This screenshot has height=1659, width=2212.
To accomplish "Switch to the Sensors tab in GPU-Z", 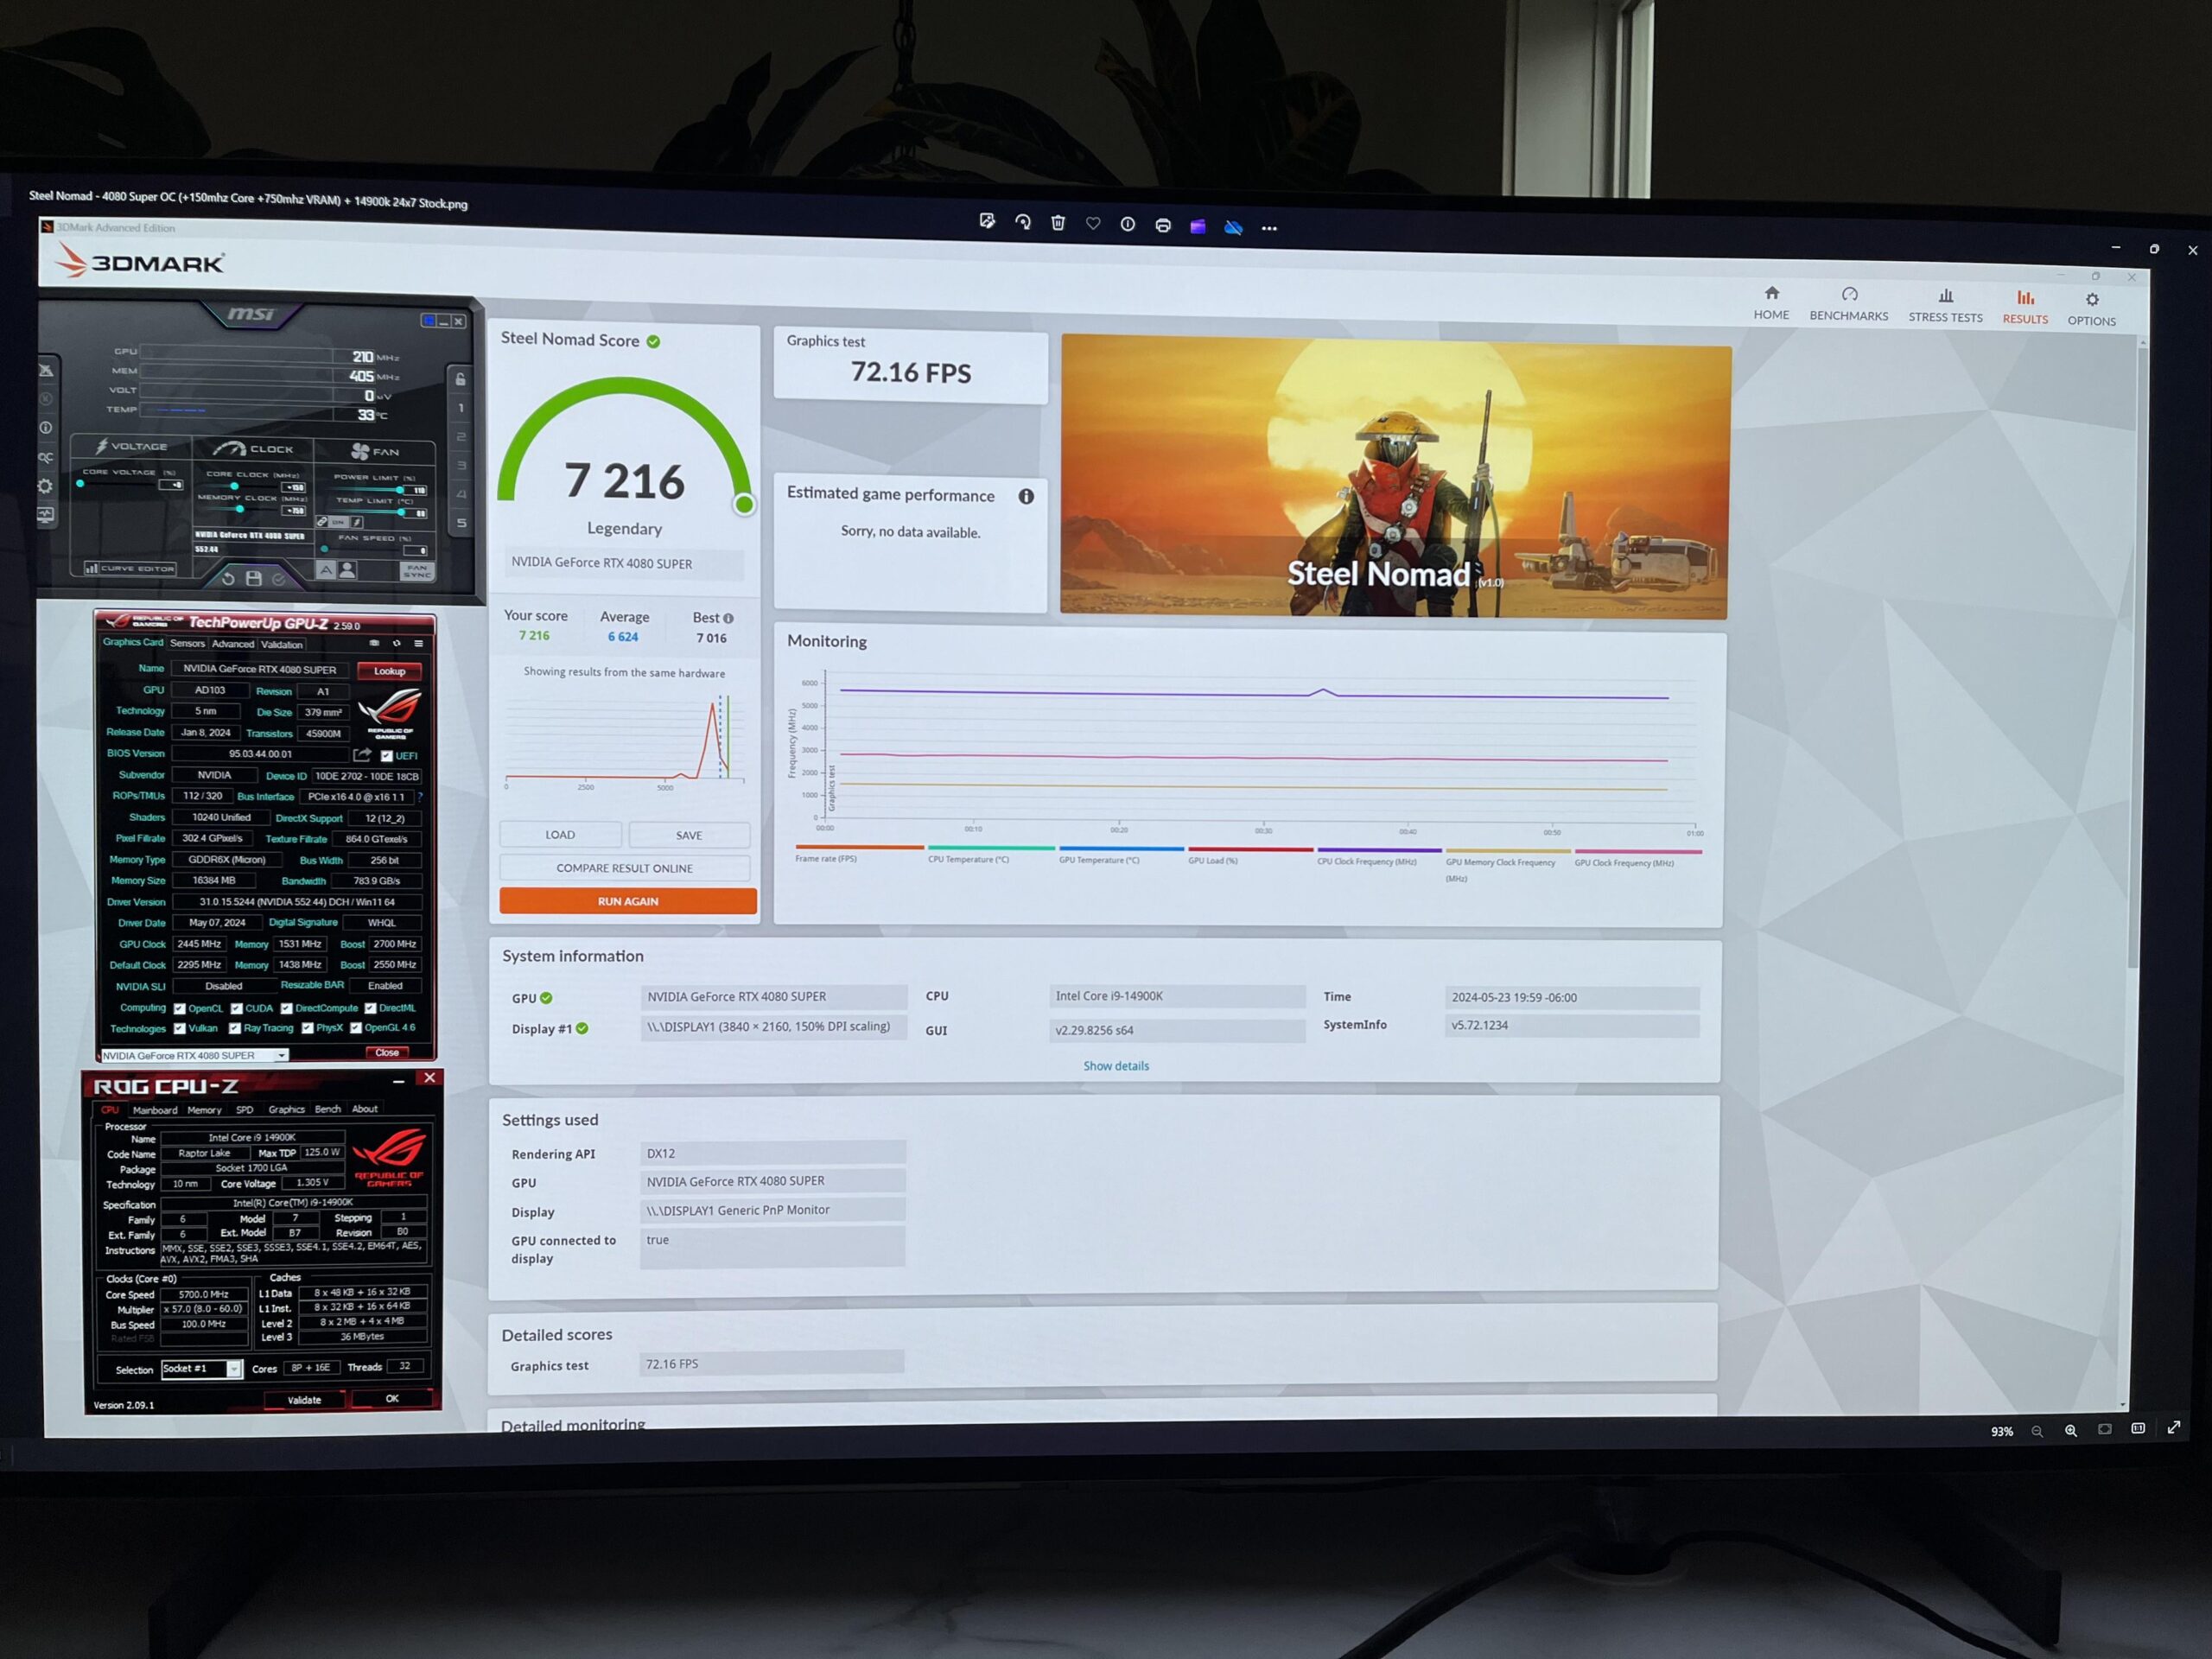I will (187, 643).
